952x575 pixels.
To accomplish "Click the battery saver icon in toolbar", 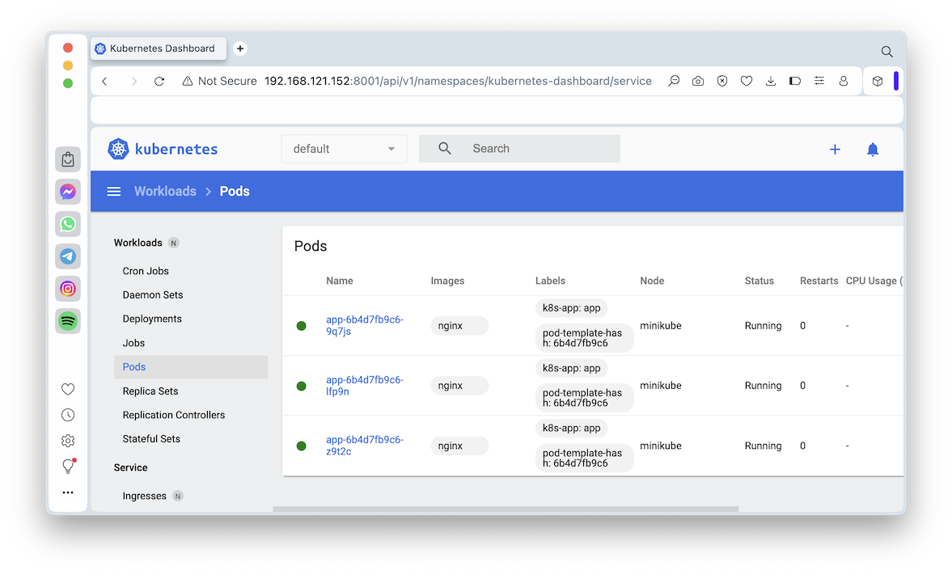I will point(795,81).
